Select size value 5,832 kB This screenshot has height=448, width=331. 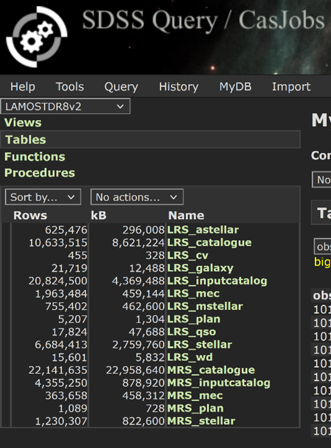tap(150, 357)
